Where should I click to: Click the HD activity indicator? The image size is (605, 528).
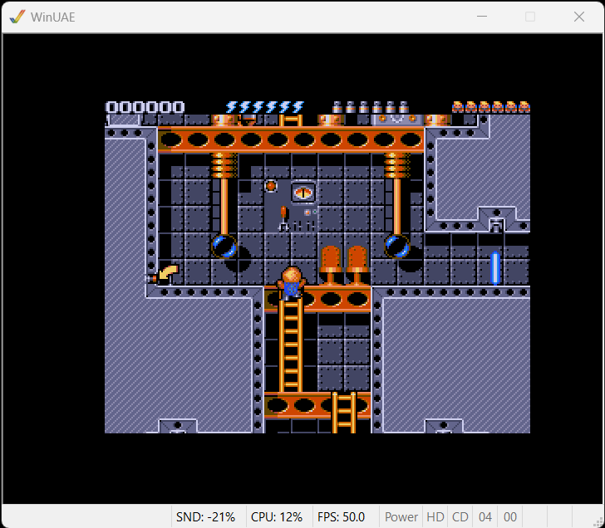pos(435,516)
